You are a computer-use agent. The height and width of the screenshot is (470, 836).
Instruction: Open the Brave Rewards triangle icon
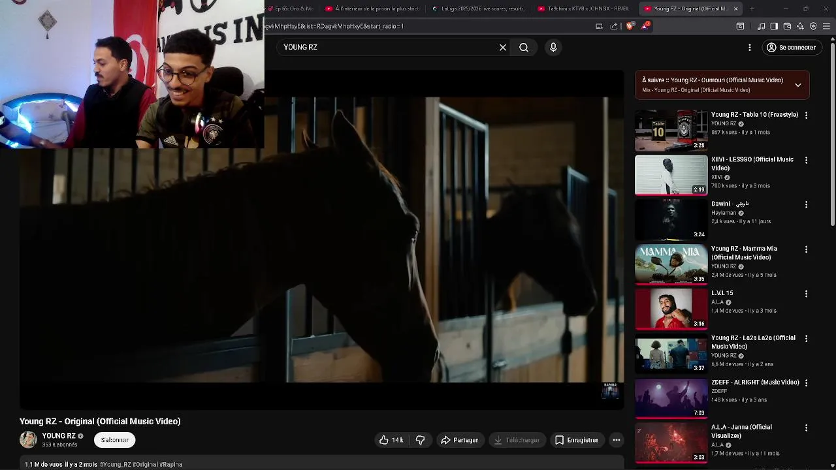(645, 26)
